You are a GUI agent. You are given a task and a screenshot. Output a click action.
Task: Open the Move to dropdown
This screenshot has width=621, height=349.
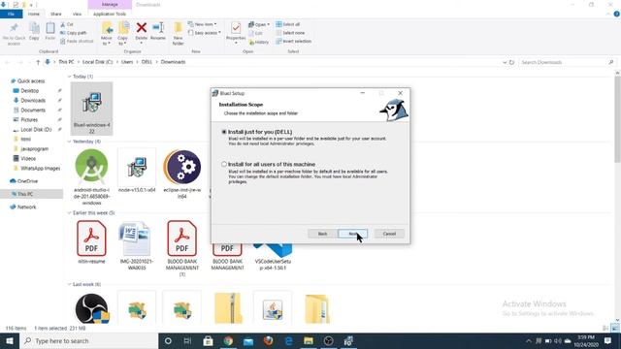coord(107,34)
